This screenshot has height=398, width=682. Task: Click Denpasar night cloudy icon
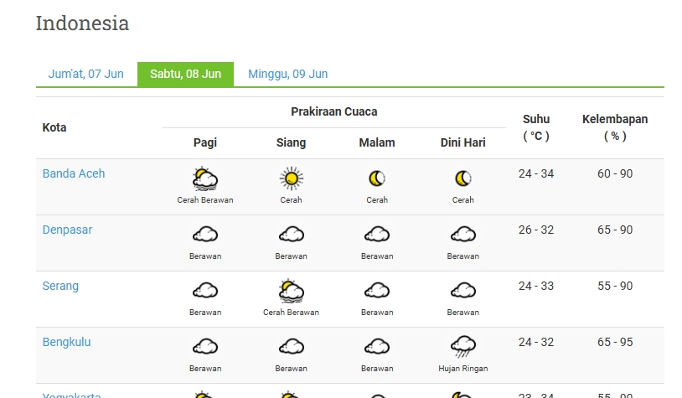(377, 235)
